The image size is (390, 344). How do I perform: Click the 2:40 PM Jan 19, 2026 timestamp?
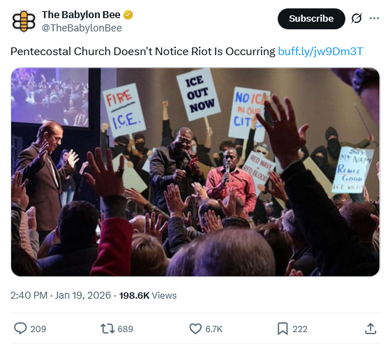pos(61,295)
